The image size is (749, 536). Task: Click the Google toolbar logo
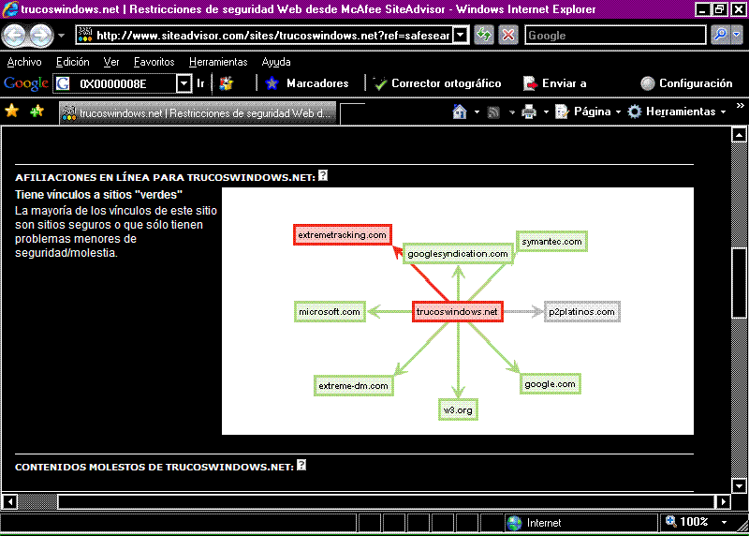pos(26,83)
